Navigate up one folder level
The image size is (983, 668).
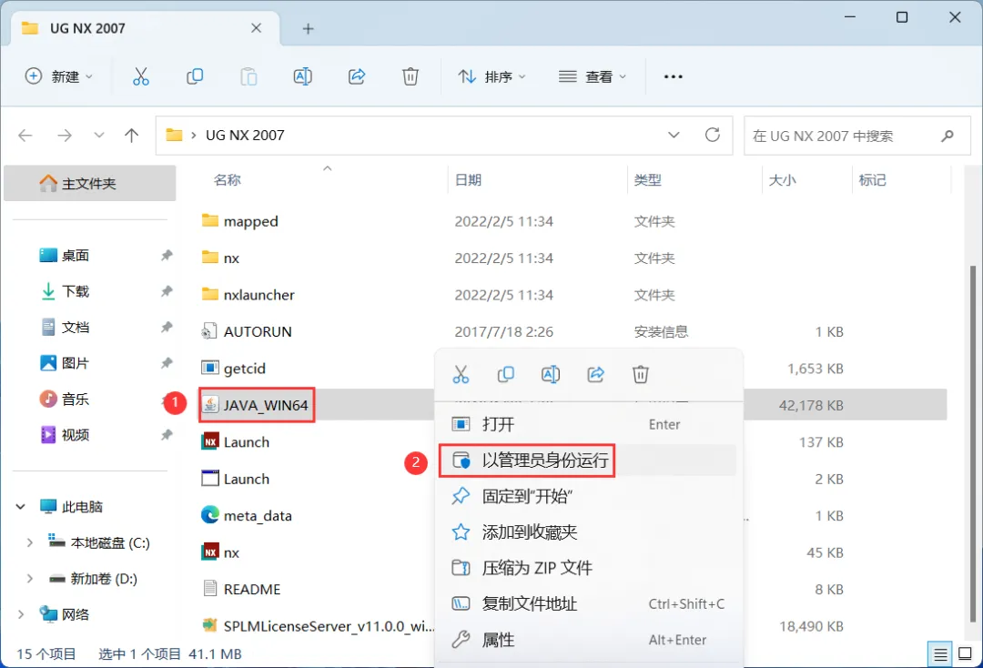[x=131, y=136]
